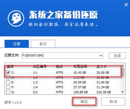Select the partition number 1:4 cell

click(35, 87)
